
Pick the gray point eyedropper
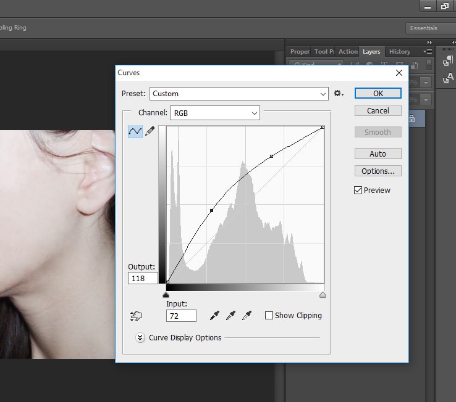pyautogui.click(x=231, y=316)
